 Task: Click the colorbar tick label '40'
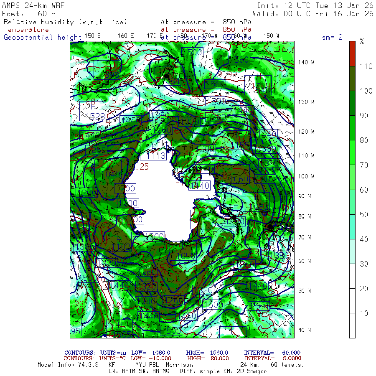click(x=364, y=239)
